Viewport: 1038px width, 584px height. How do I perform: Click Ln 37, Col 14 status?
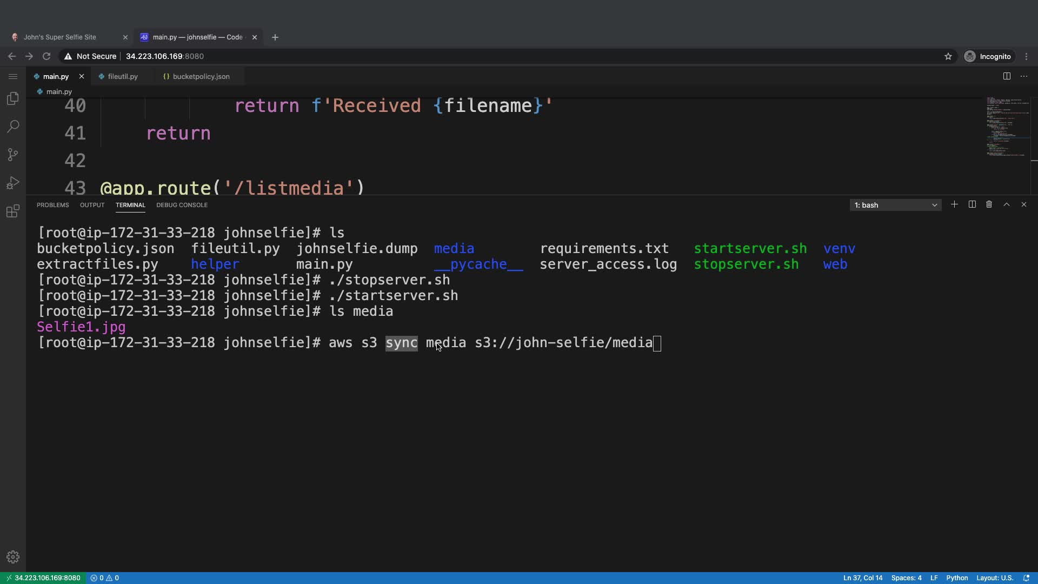click(863, 578)
